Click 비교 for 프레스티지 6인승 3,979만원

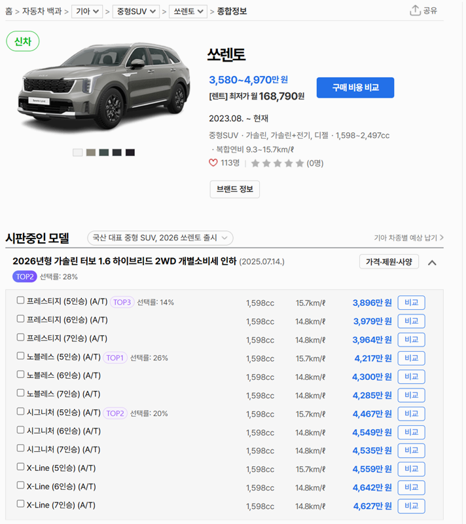click(411, 321)
